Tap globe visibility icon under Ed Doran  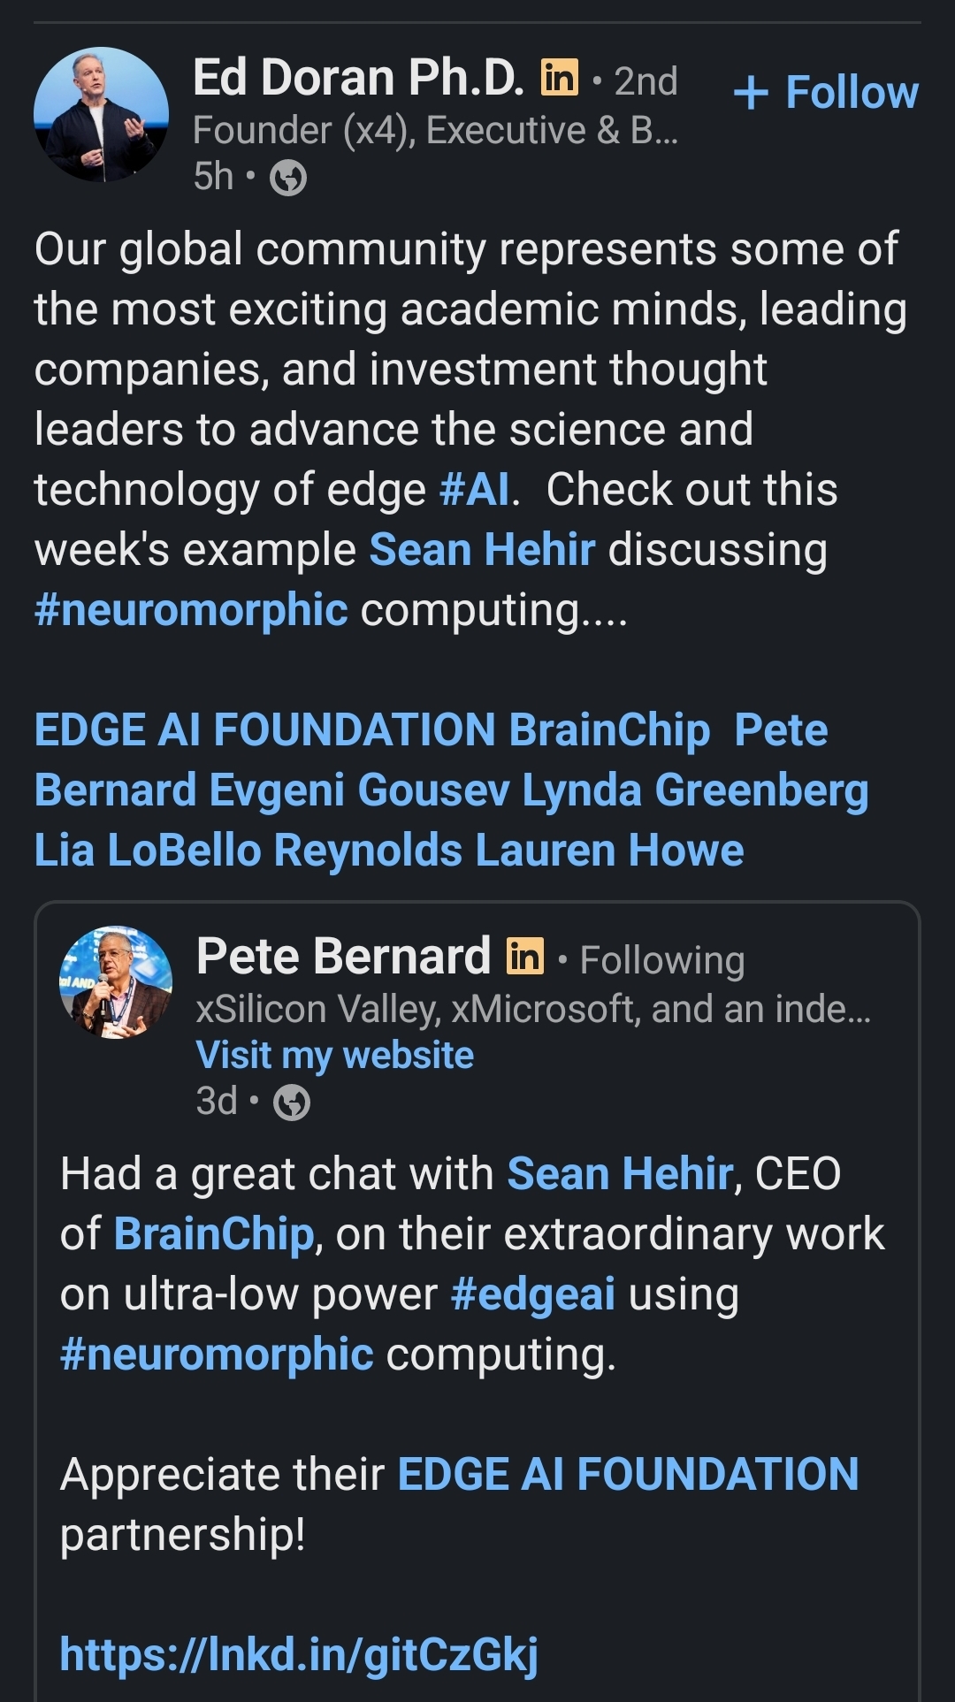(x=287, y=178)
